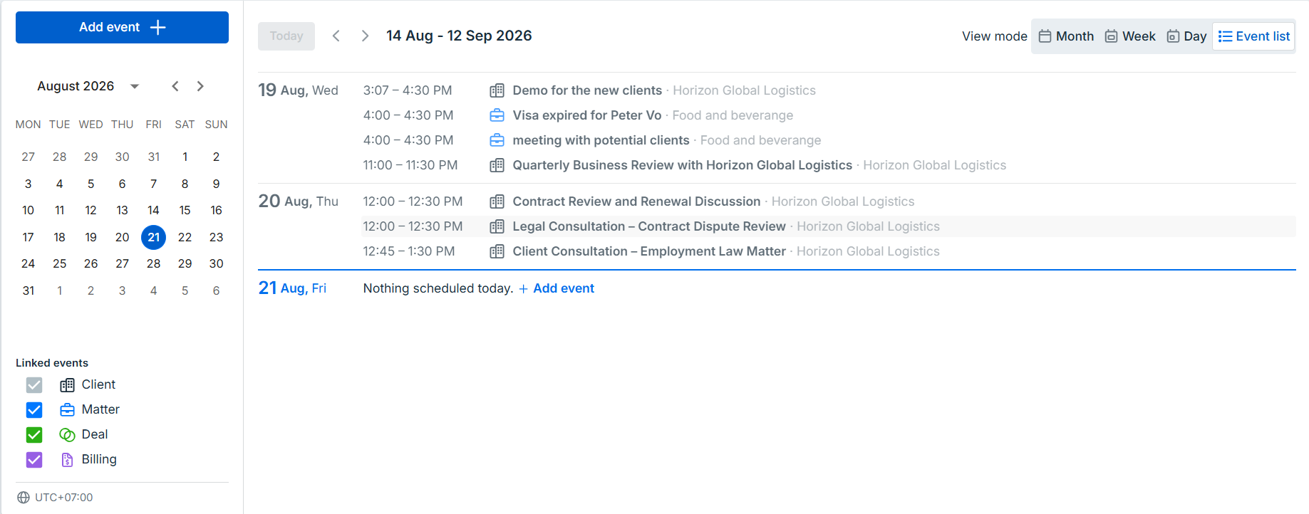Click the client icon beside Contract Review and Renewal Discussion

497,201
